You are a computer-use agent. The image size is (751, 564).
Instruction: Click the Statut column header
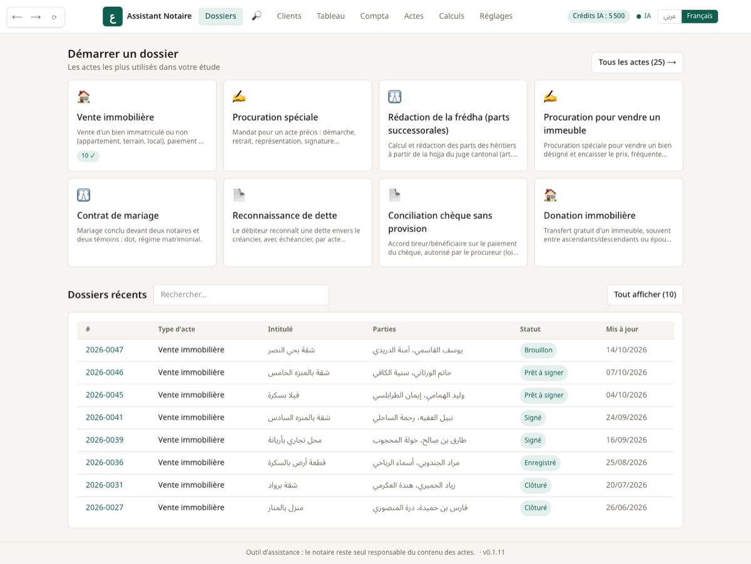(530, 330)
